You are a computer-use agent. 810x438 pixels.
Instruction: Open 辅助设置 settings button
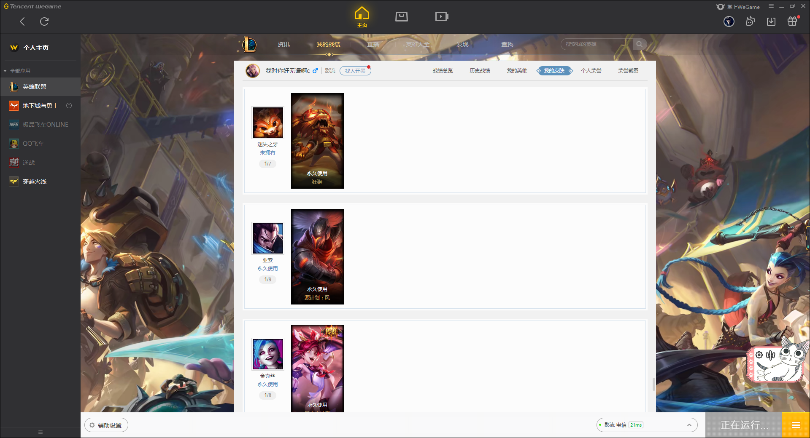[x=106, y=425]
